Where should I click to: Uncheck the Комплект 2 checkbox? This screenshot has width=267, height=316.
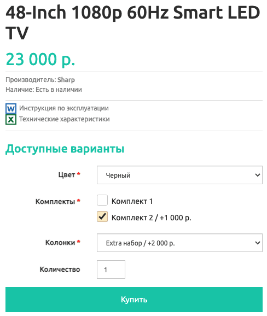click(102, 216)
